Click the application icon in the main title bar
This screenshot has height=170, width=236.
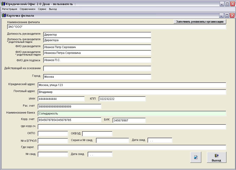(x=3, y=4)
